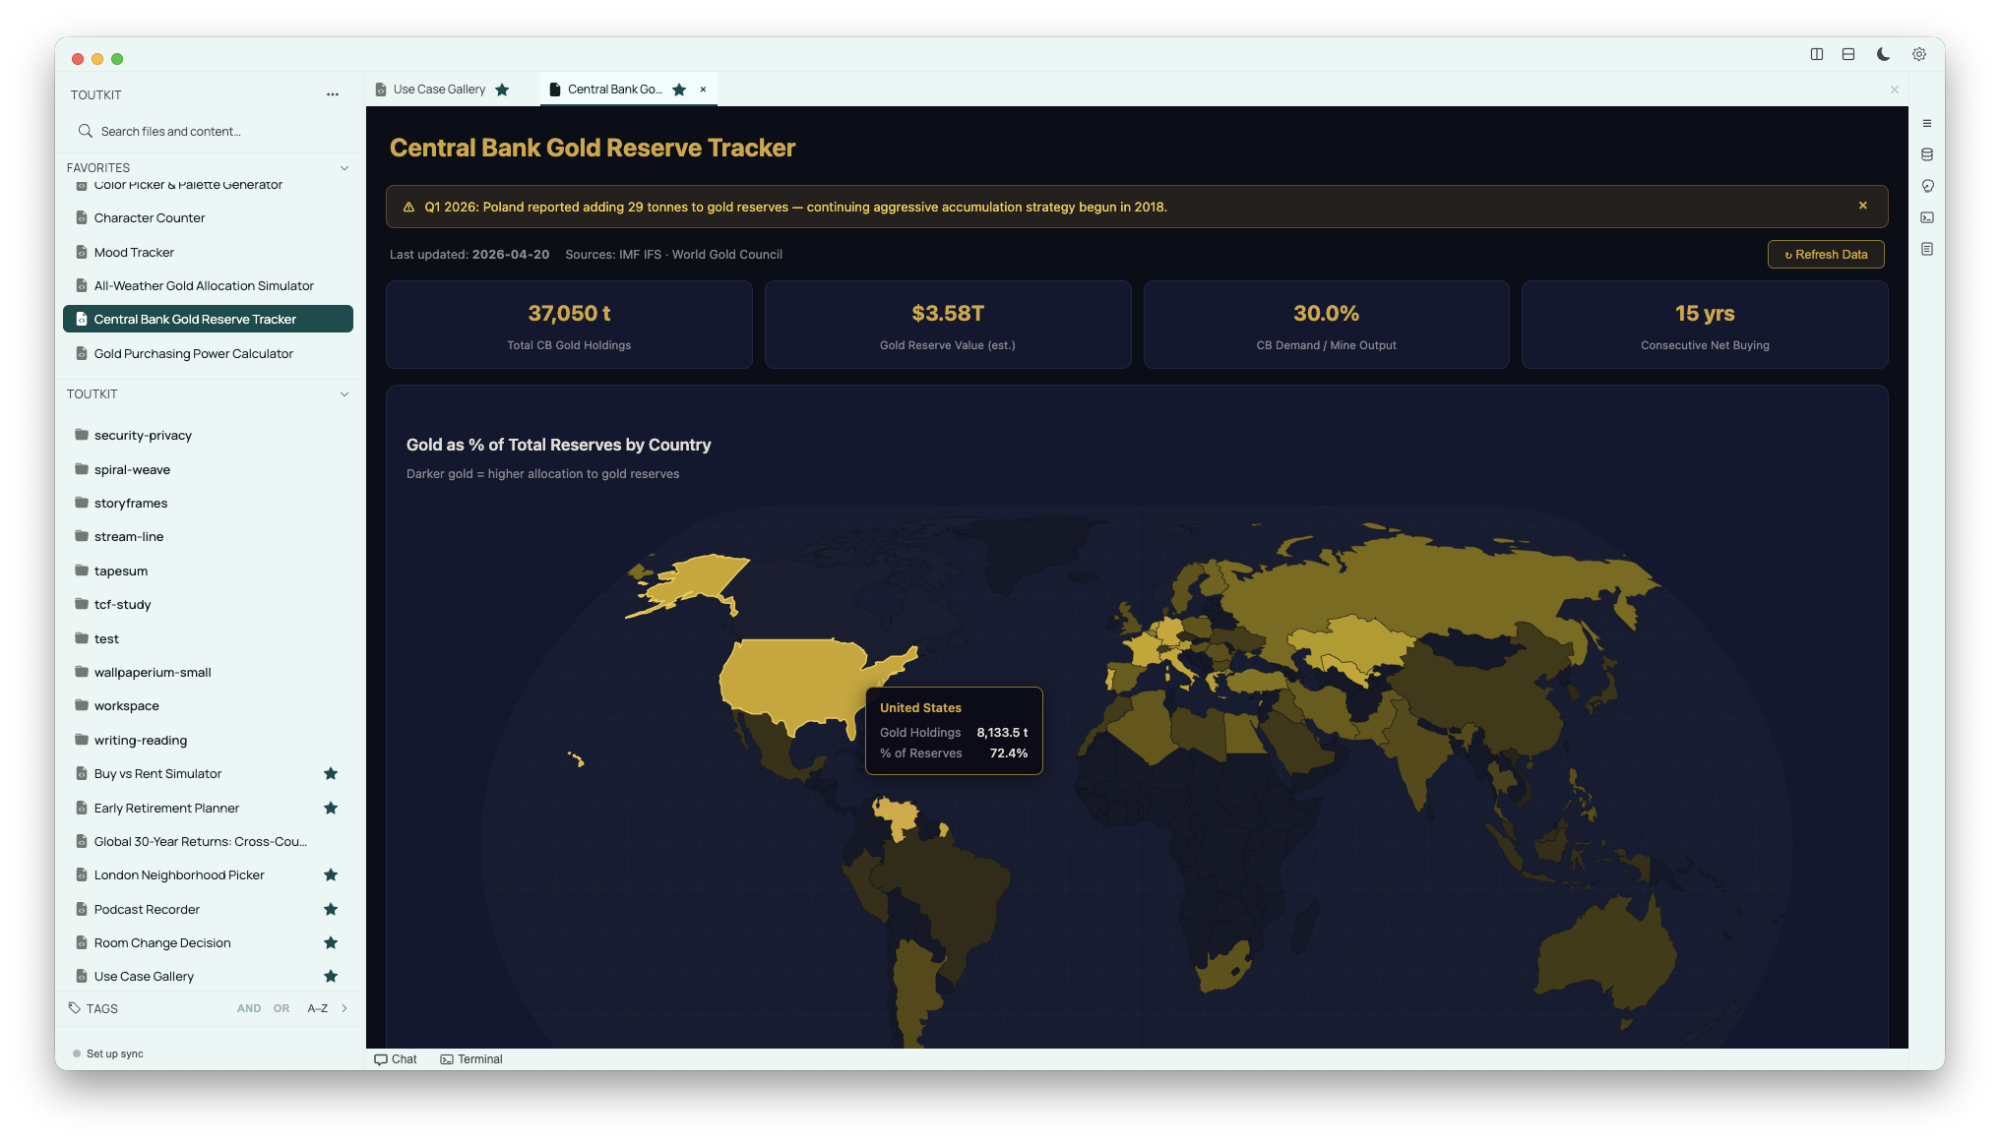Screen dimensions: 2000x1143
Task: Select the OR tag filter
Action: [281, 1008]
